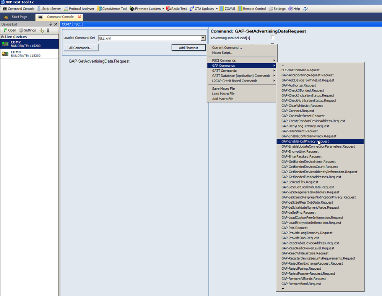Open the Help menu
The height and width of the screenshot is (296, 382).
[294, 9]
